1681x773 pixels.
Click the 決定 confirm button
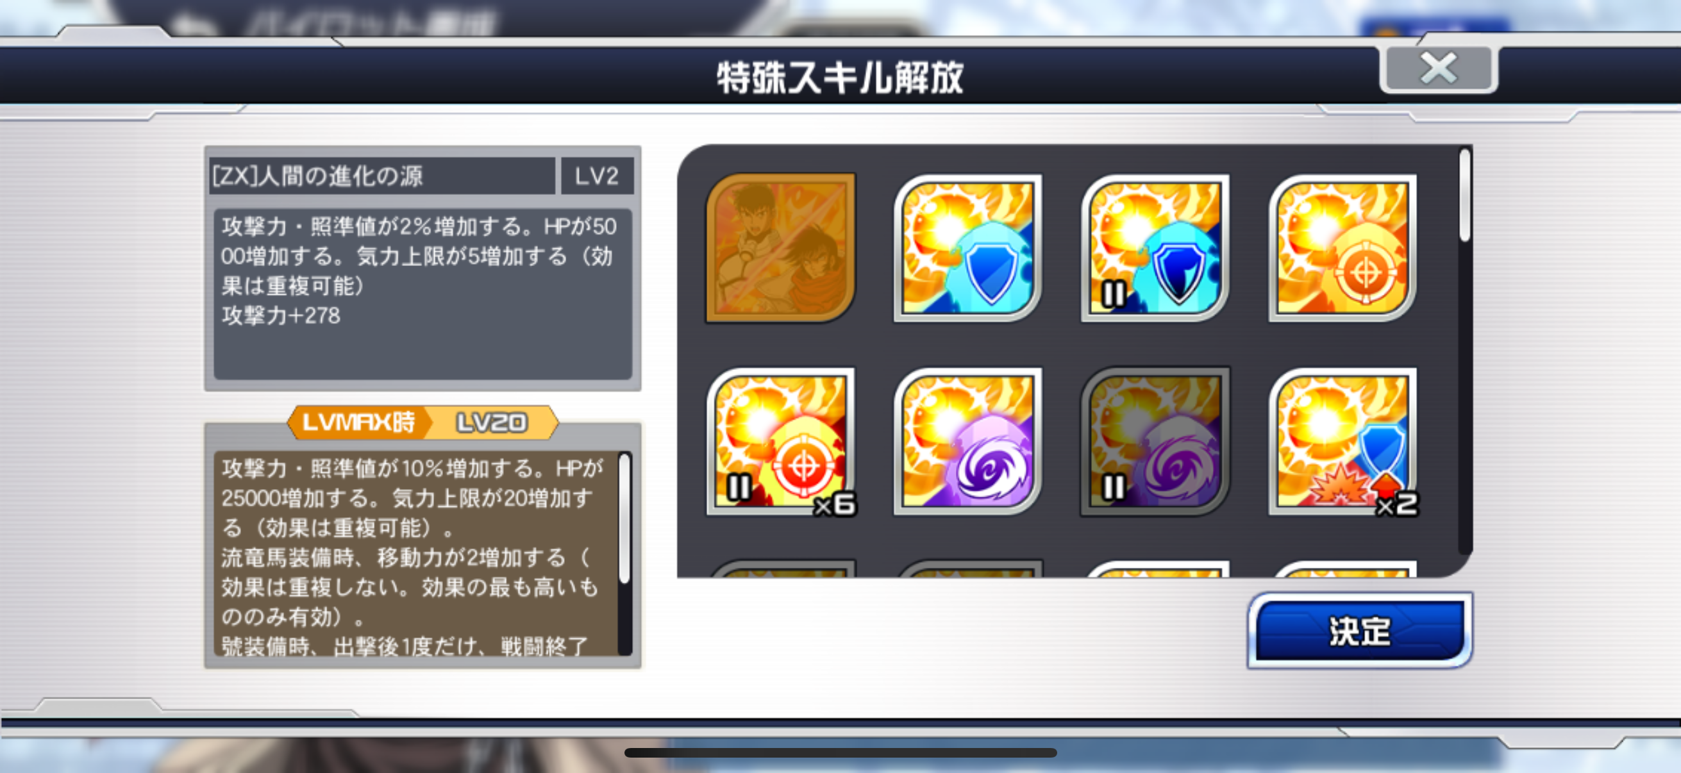click(x=1360, y=630)
